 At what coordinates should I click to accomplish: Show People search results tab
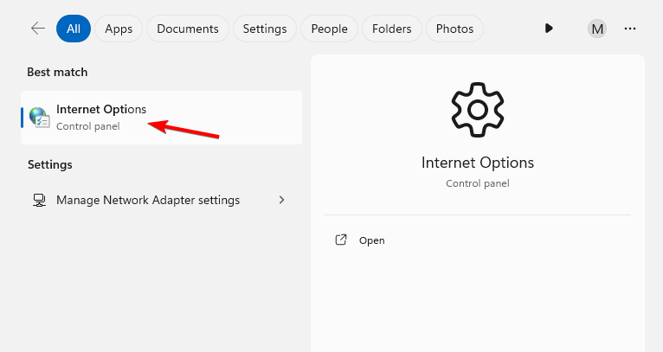pyautogui.click(x=329, y=29)
